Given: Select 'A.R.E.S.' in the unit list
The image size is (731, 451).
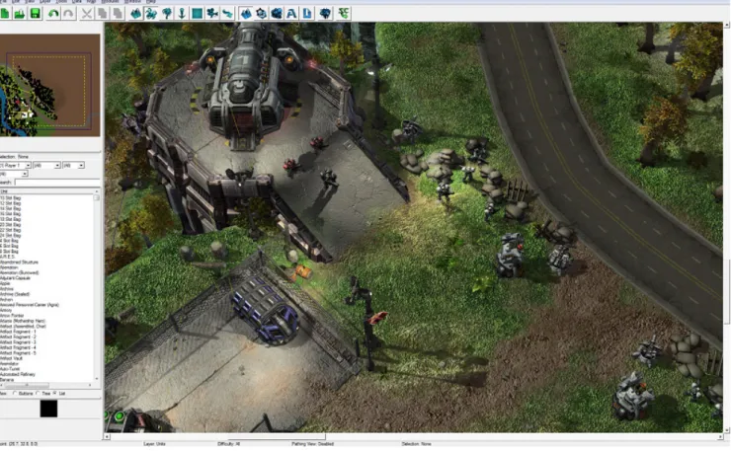Looking at the screenshot, I should [8, 257].
